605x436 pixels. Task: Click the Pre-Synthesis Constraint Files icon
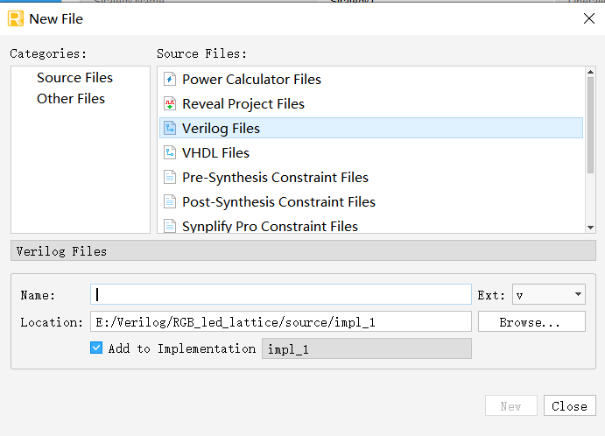[x=170, y=178]
